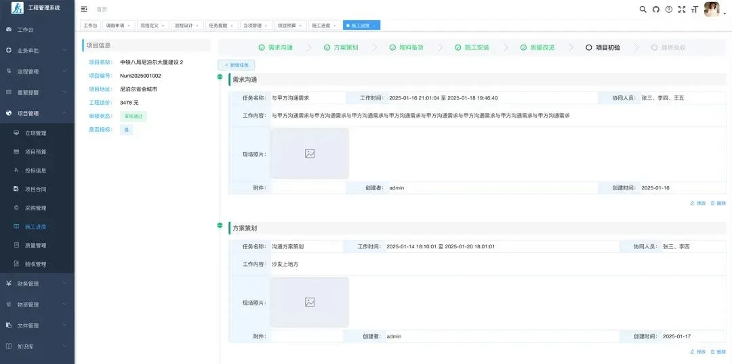Expand the 财务管理 sidebar menu

point(37,283)
